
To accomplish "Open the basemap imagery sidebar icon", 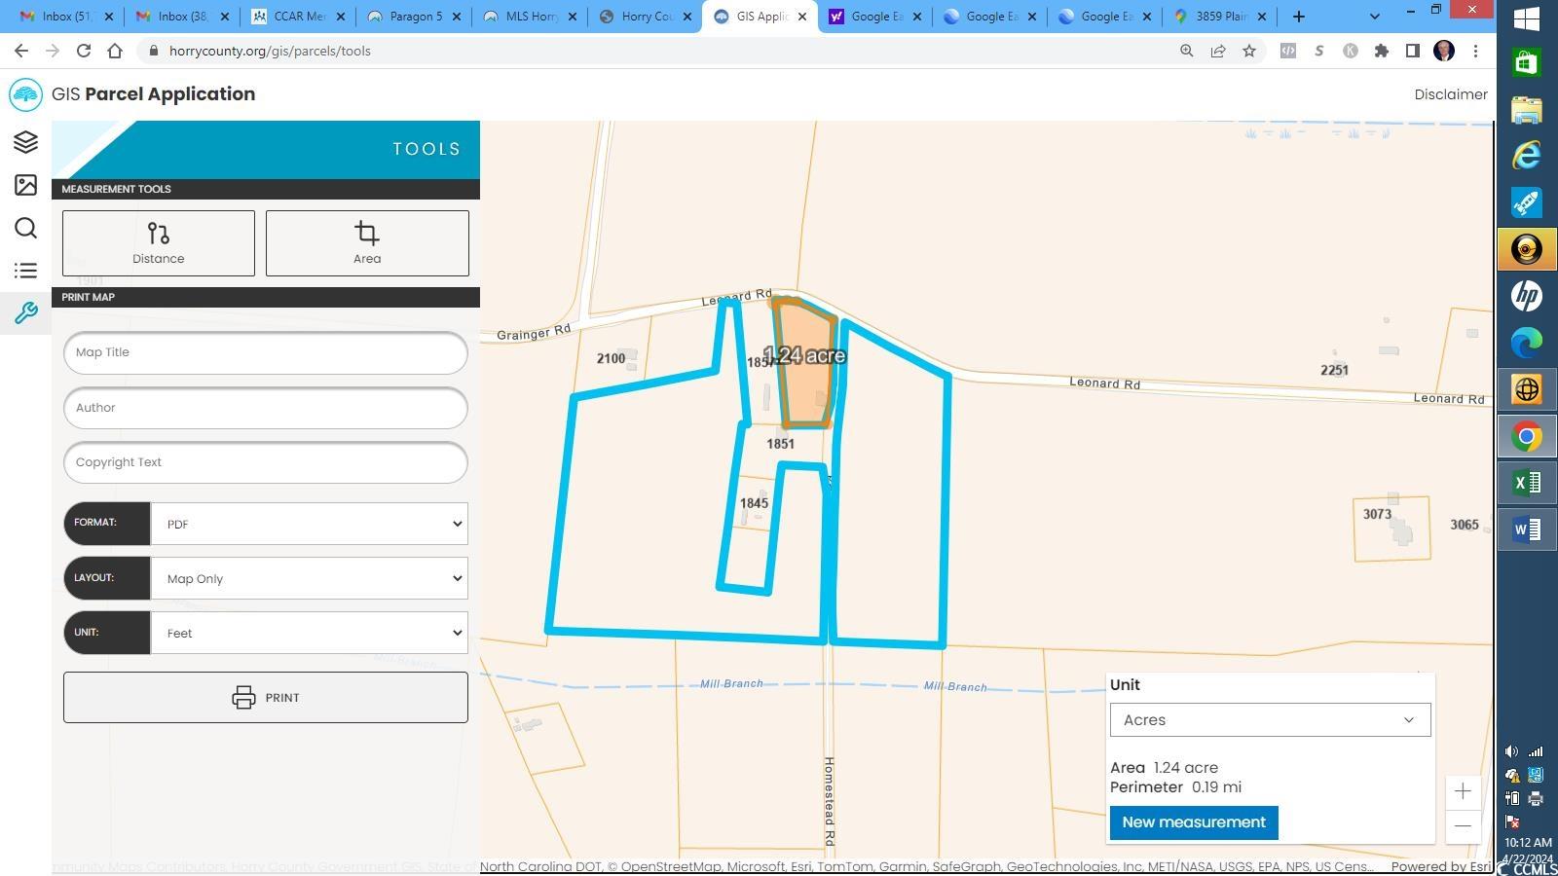I will 25,185.
